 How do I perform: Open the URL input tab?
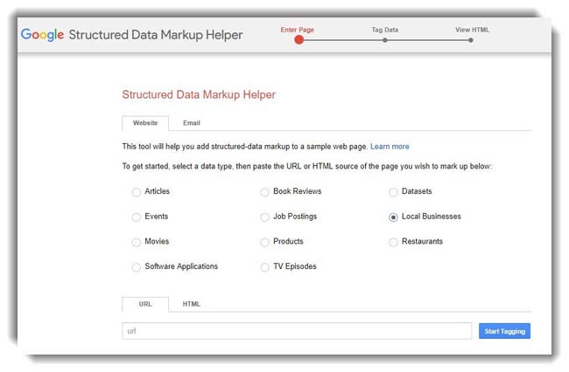pos(145,304)
